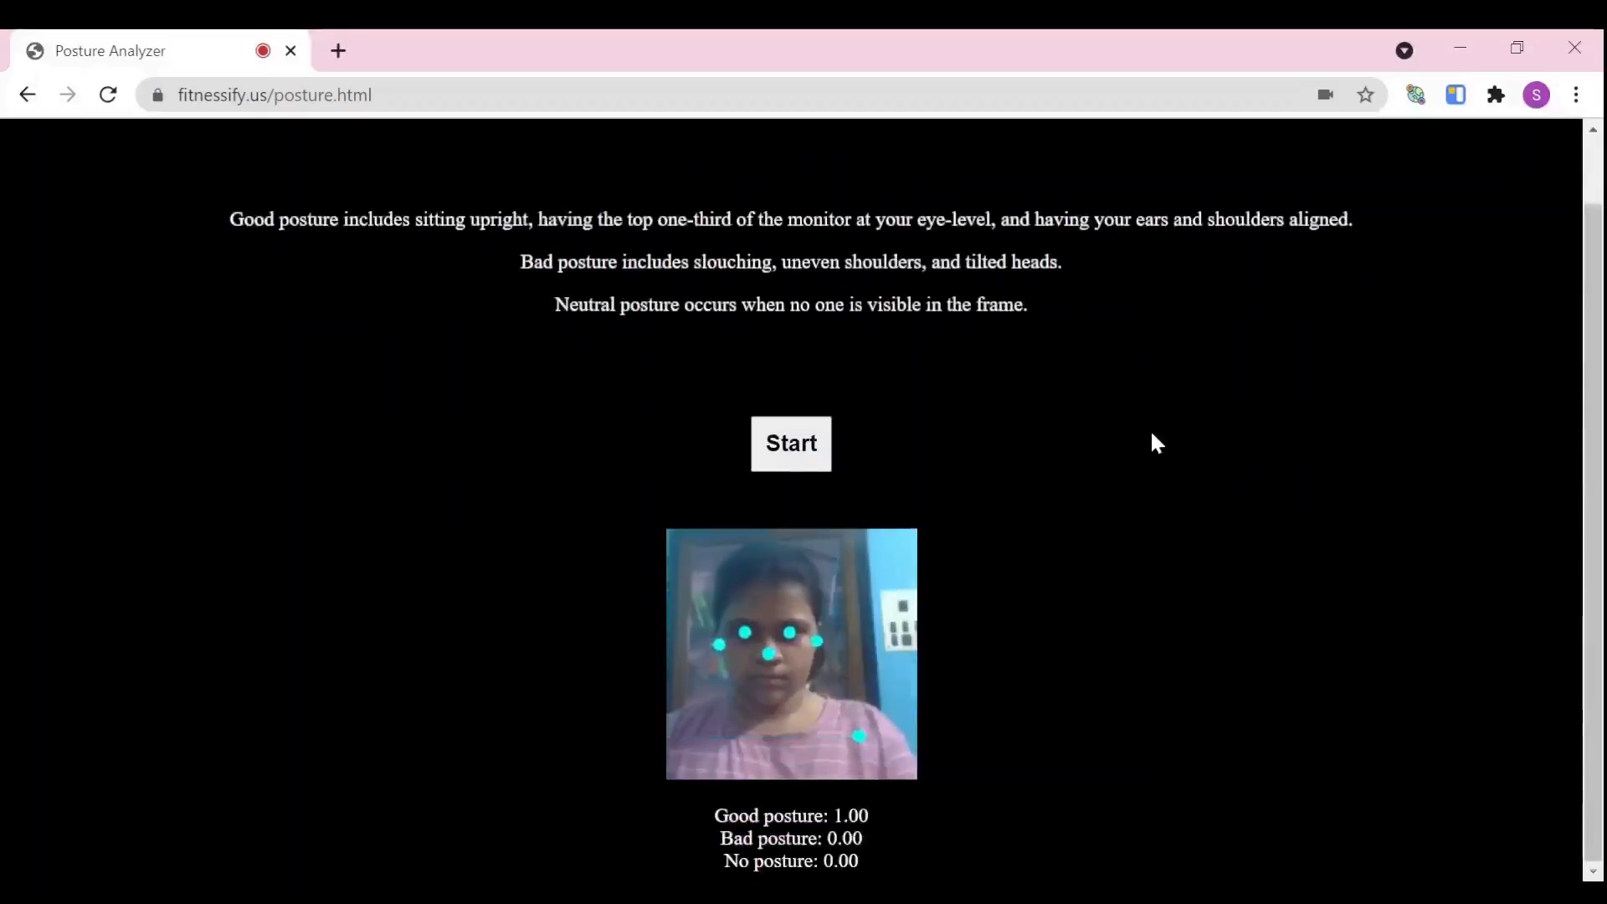Screen dimensions: 1607x904
Task: Open a new tab with plus button
Action: coord(338,51)
